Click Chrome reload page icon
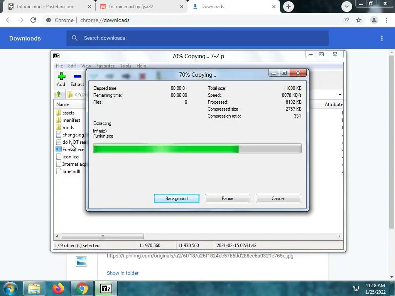The image size is (395, 296). pos(33,20)
